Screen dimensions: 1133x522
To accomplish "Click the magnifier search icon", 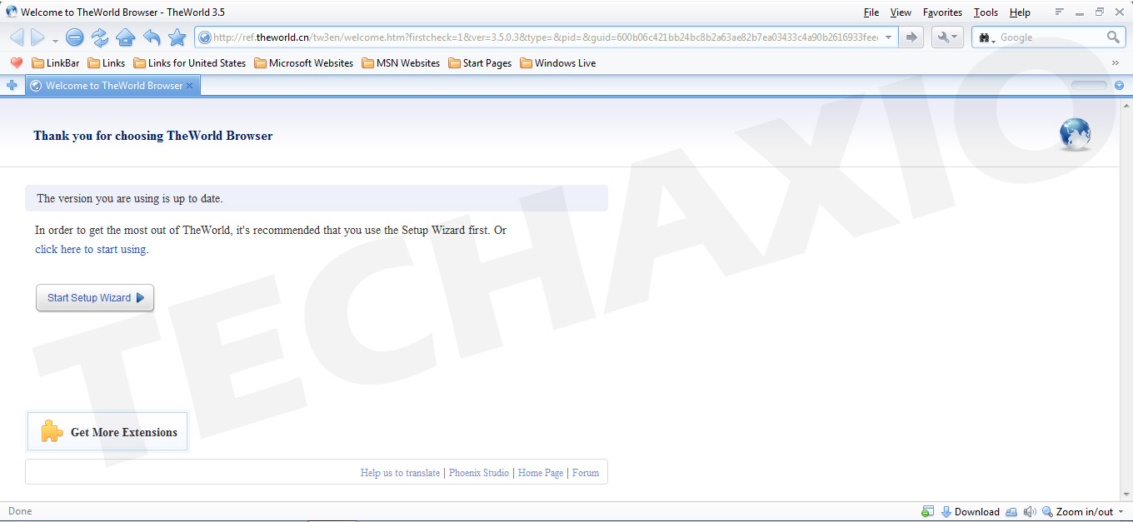I will 1113,37.
